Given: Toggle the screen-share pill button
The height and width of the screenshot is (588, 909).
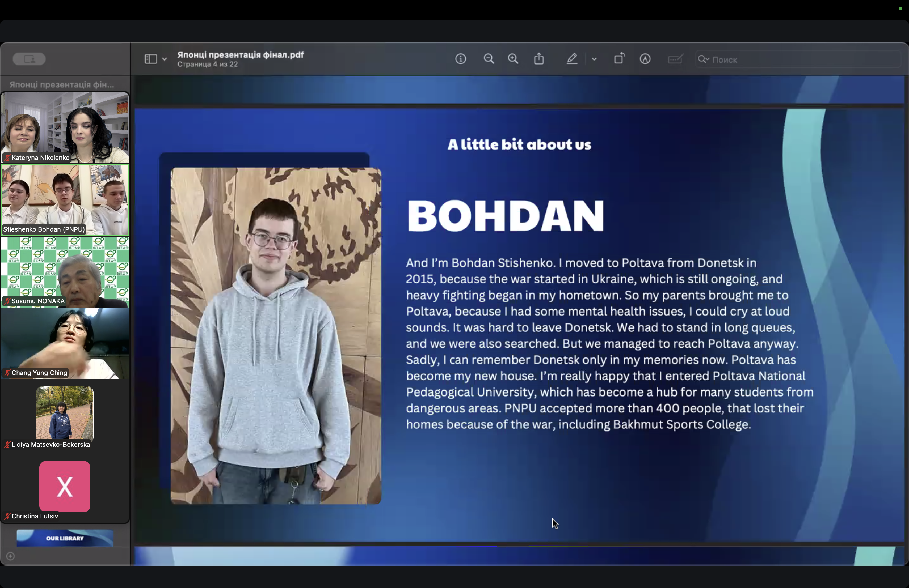Looking at the screenshot, I should (x=29, y=59).
